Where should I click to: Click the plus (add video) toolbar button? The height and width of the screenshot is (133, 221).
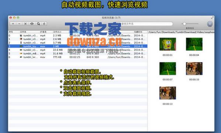point(13,24)
